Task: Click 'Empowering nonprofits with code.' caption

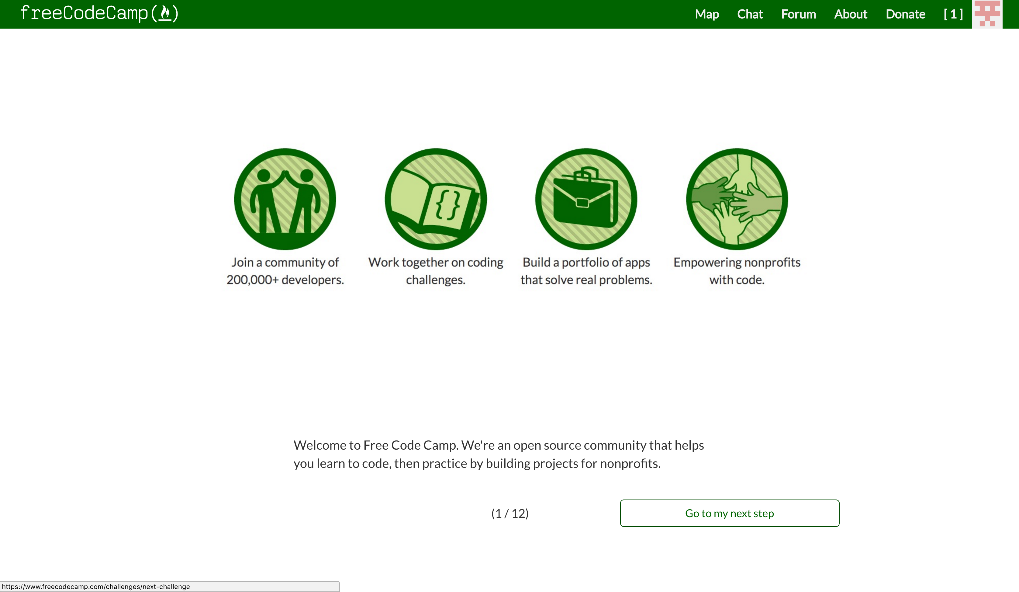Action: (x=737, y=271)
